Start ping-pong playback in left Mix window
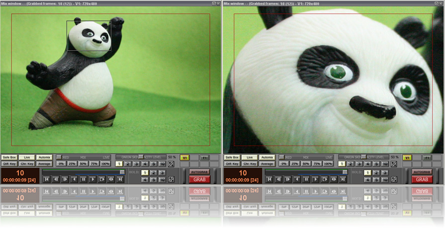 [x=111, y=179]
